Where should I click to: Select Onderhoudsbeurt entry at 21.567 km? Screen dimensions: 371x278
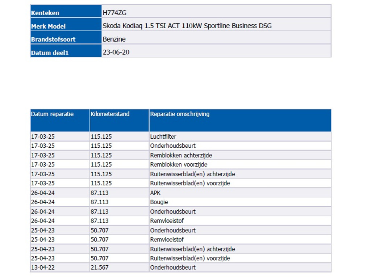173,268
